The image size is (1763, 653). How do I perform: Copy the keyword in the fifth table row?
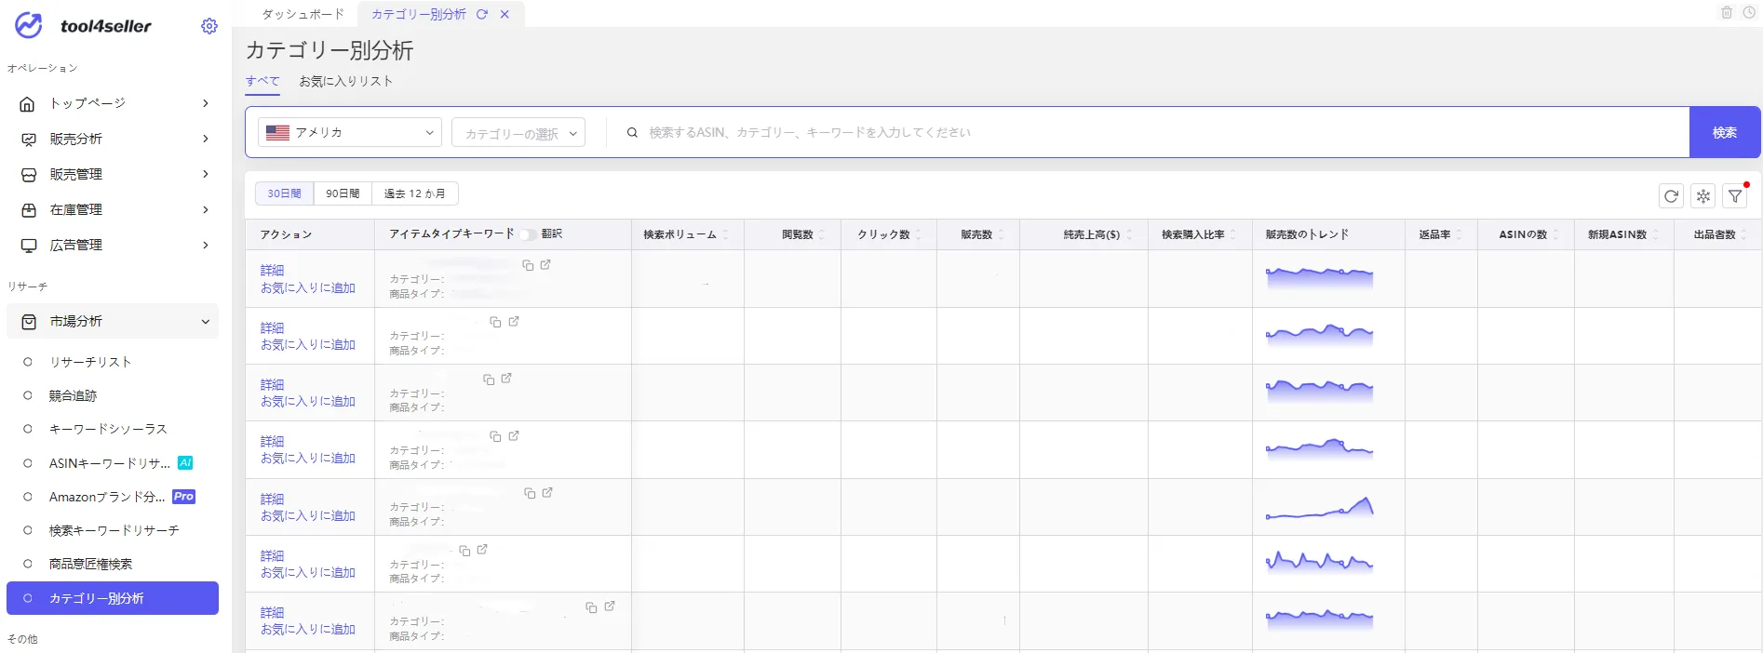tap(530, 493)
